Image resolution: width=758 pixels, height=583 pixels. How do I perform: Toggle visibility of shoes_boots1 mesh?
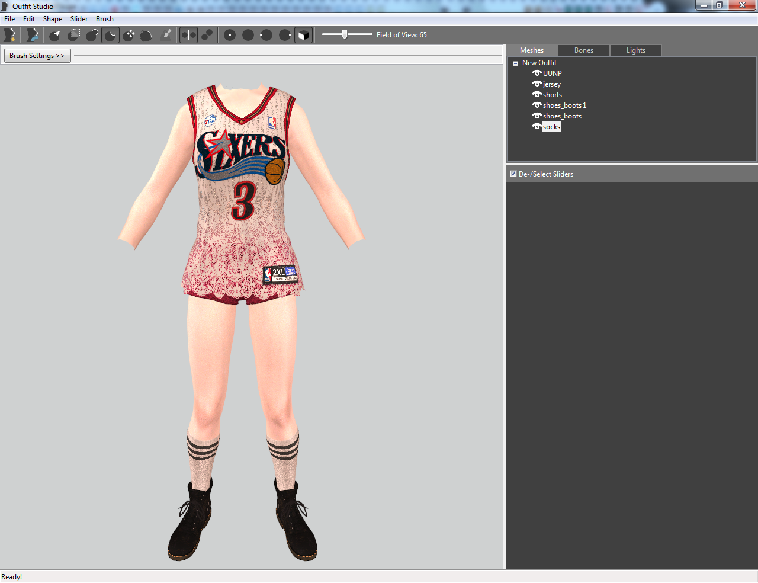coord(537,105)
